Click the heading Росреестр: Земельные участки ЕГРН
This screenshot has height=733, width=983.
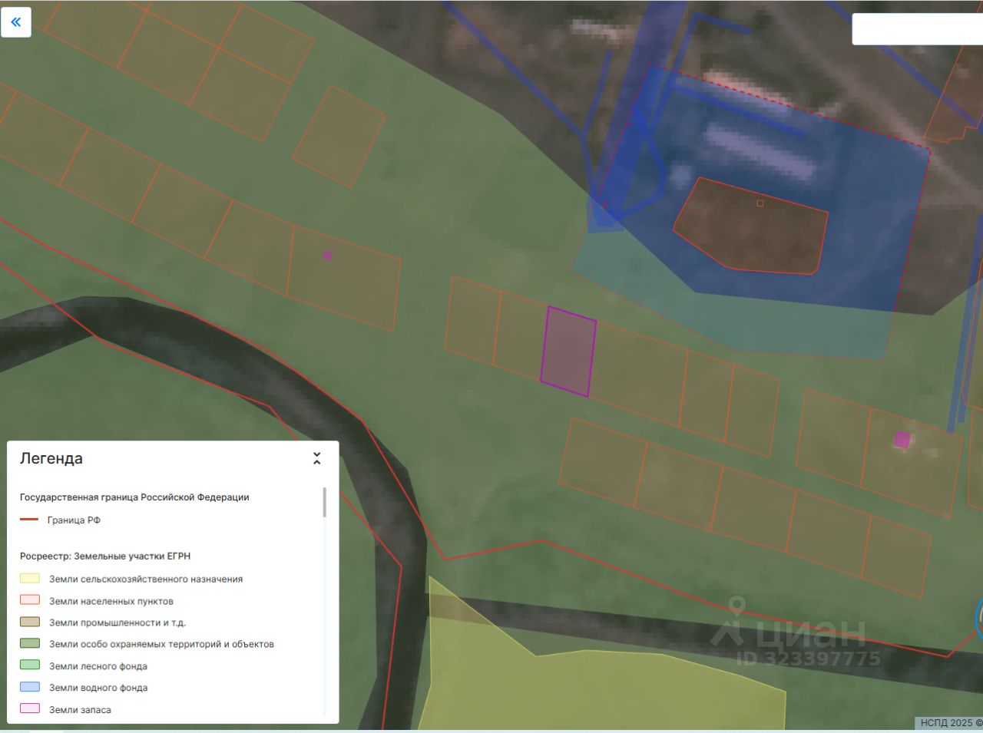[105, 556]
